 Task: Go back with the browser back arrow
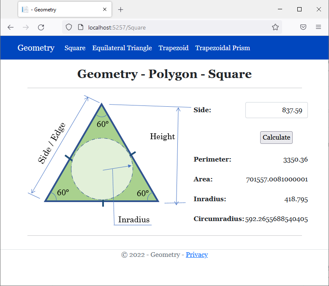coord(11,27)
